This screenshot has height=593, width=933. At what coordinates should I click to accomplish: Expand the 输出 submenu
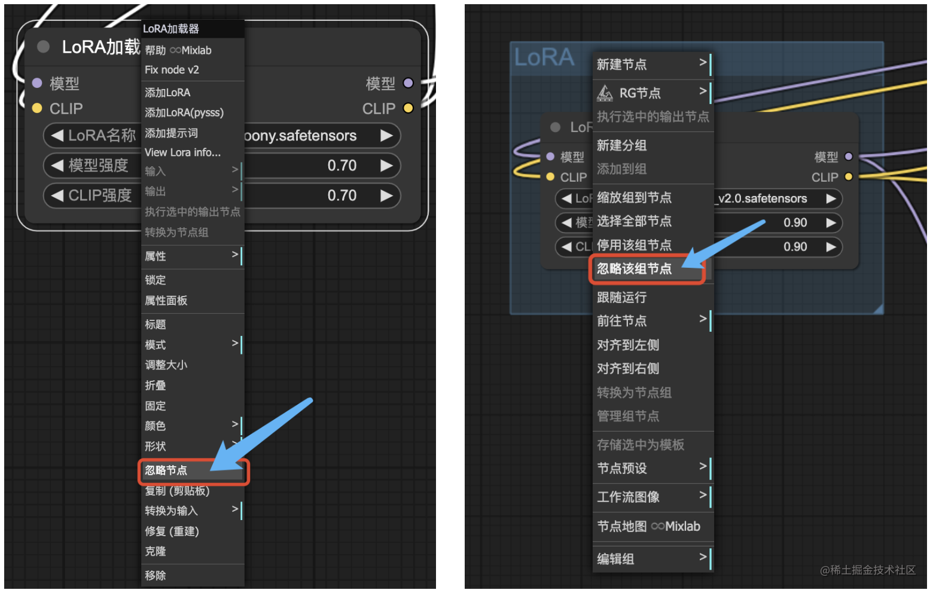coord(193,191)
